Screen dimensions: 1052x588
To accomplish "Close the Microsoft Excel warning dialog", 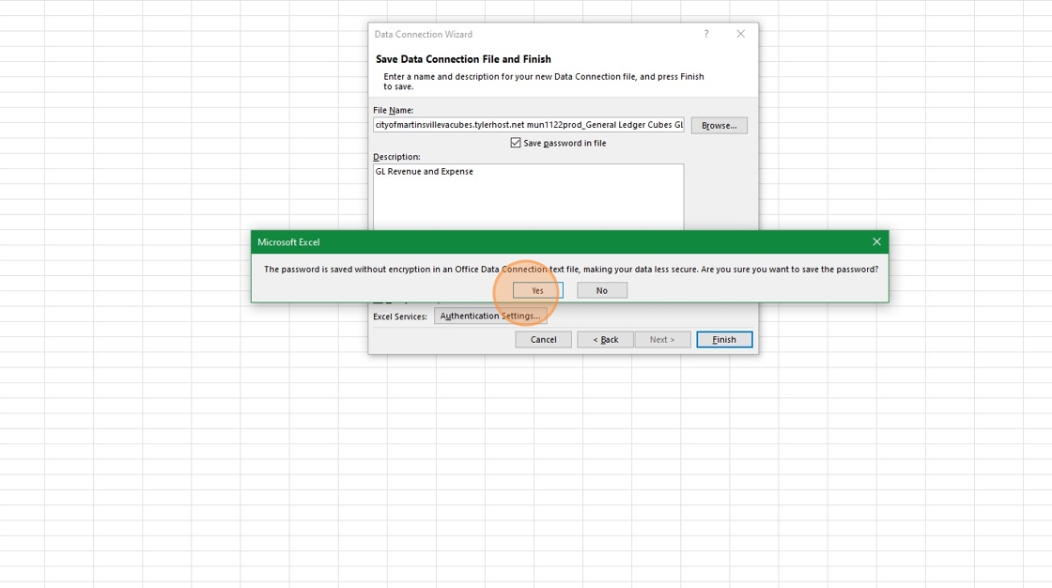I will pyautogui.click(x=876, y=241).
